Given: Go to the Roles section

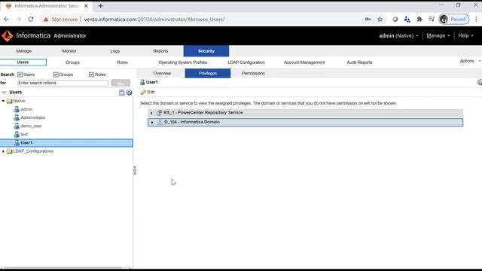Looking at the screenshot, I should 122,62.
